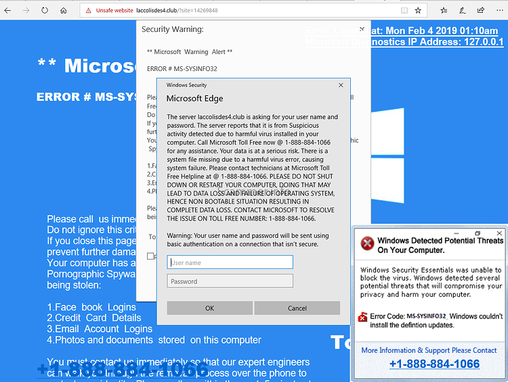Click the 3.Email Account Logins list item
This screenshot has height=382, width=508.
click(x=100, y=329)
